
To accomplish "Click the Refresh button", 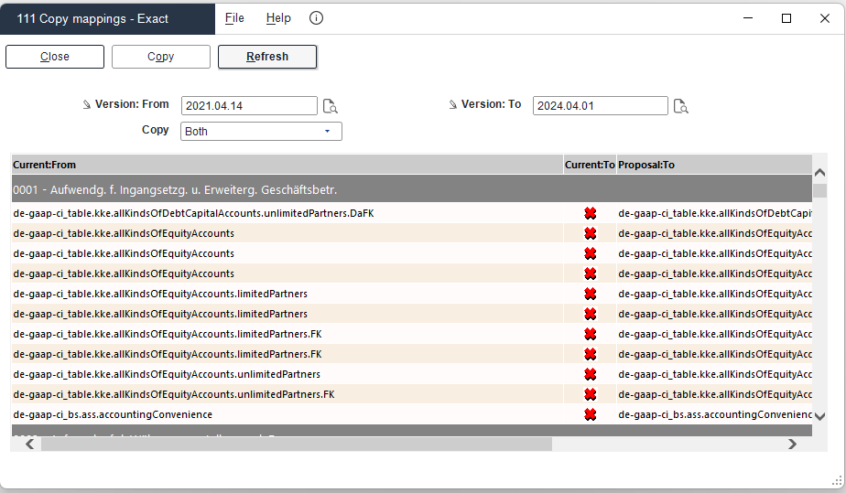I will coord(267,57).
